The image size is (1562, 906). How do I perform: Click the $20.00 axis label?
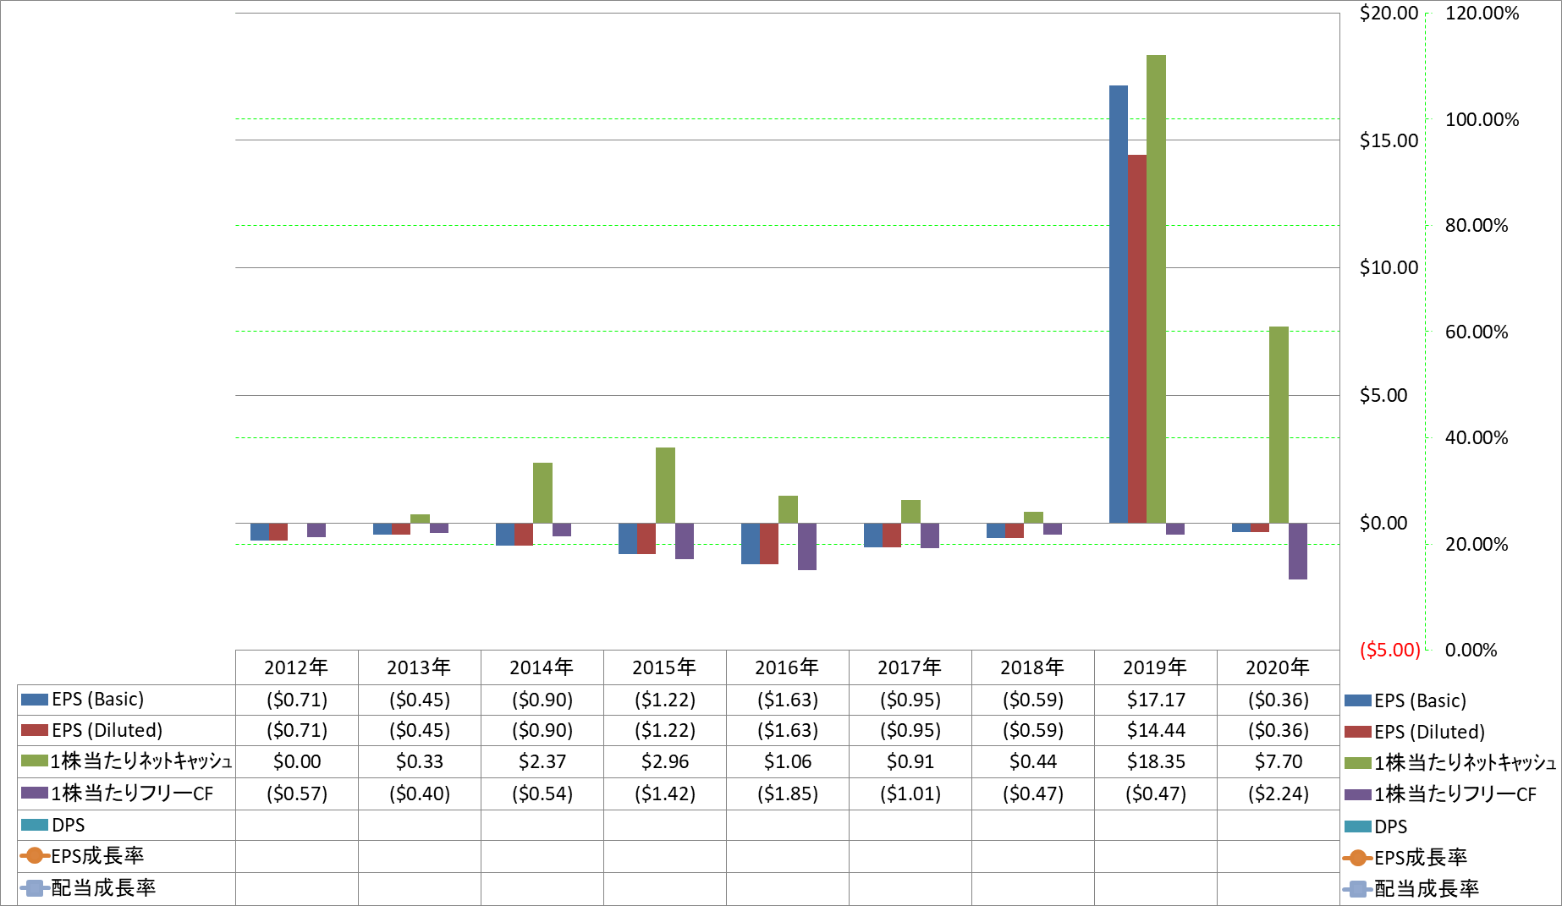(x=1389, y=13)
